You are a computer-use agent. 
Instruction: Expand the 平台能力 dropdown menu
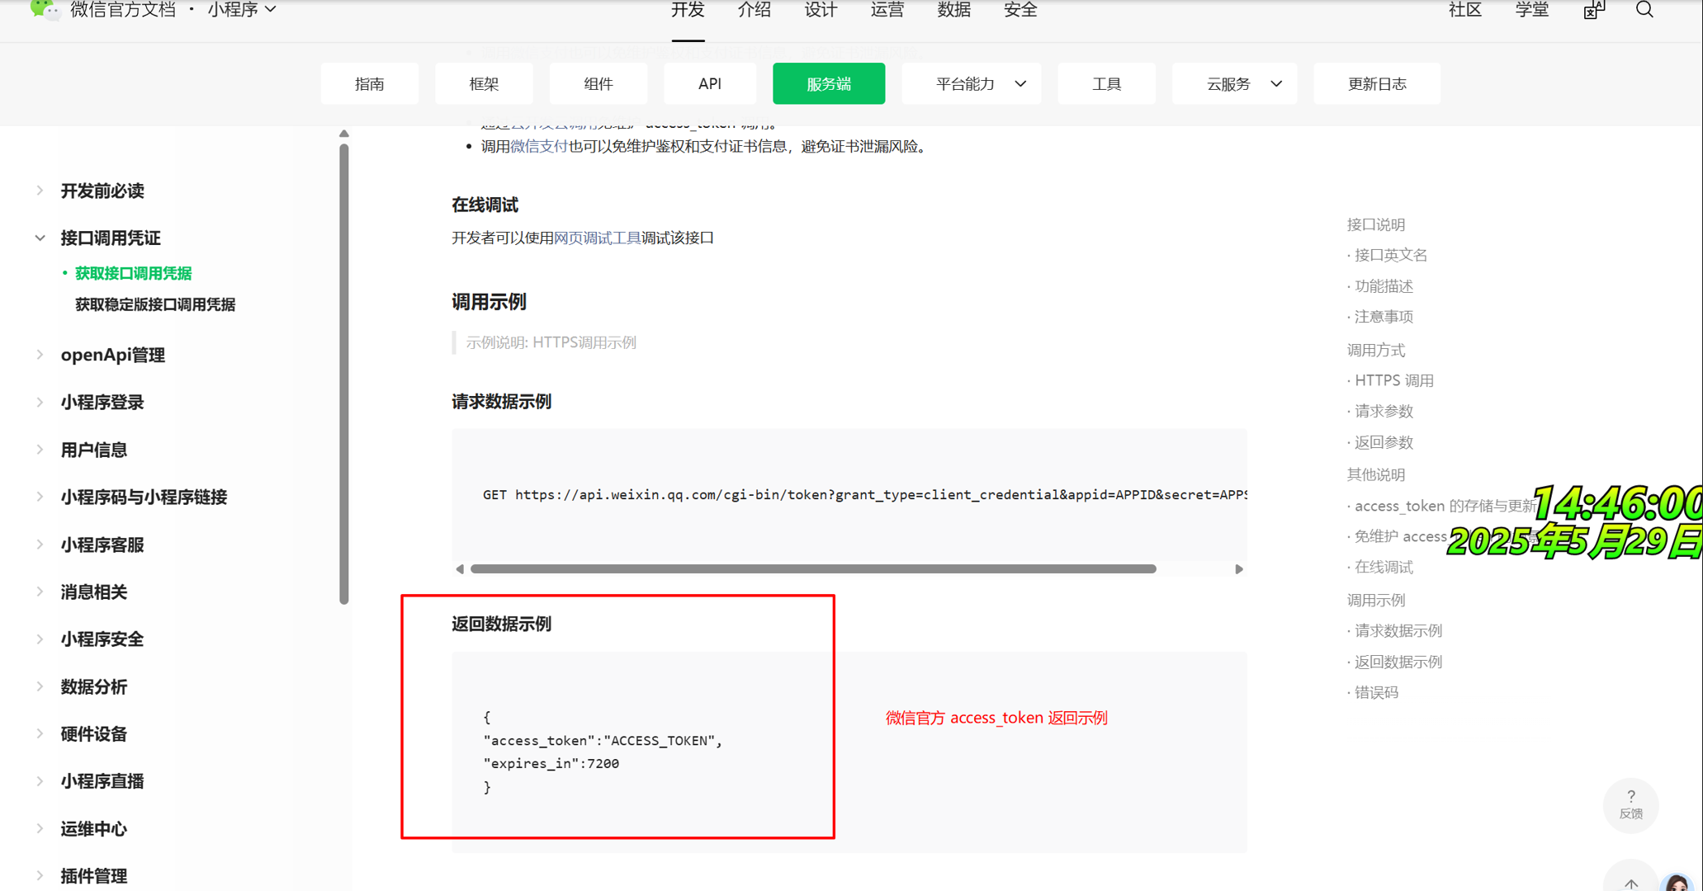[972, 83]
